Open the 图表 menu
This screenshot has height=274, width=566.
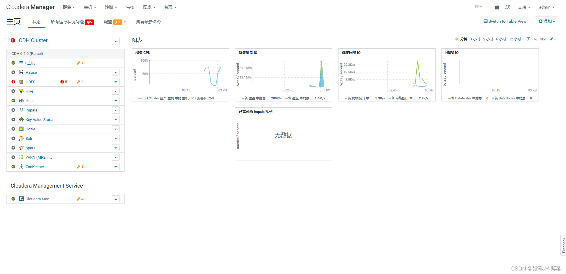pyautogui.click(x=149, y=7)
